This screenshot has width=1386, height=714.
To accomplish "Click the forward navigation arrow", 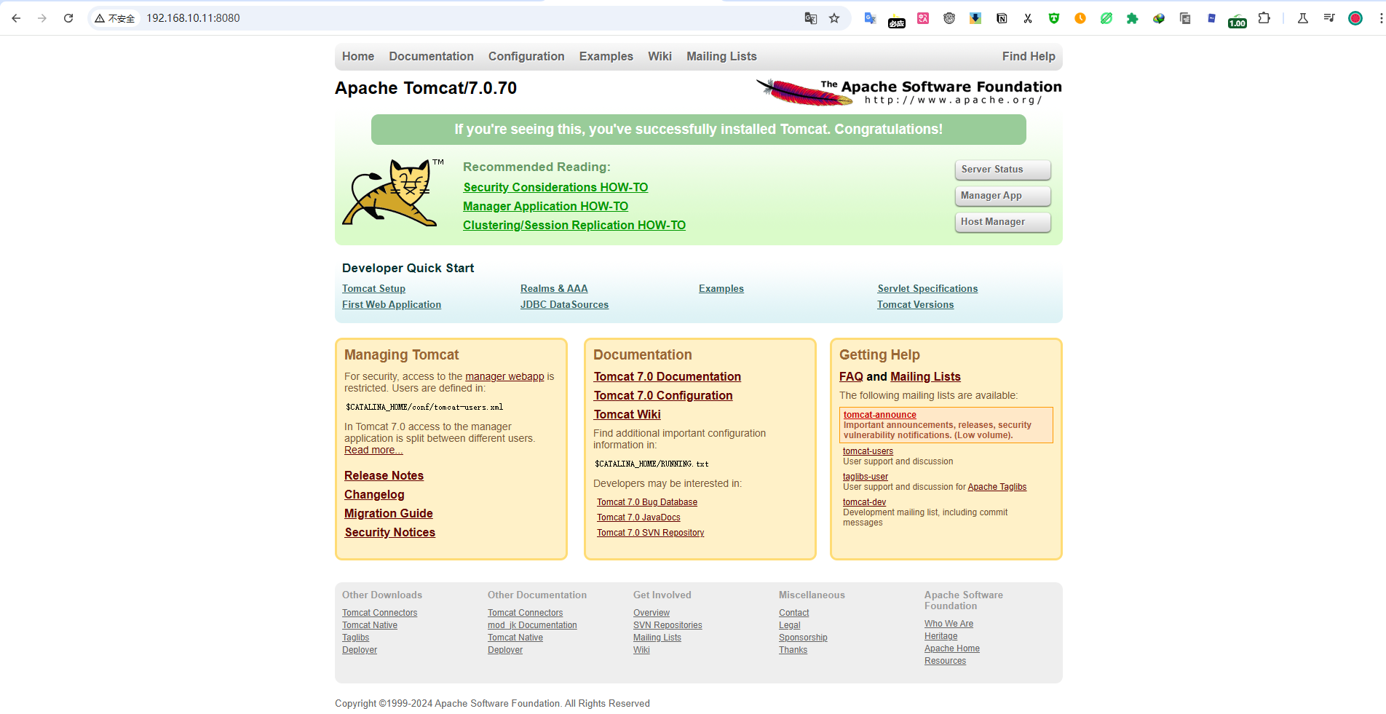I will tap(42, 18).
